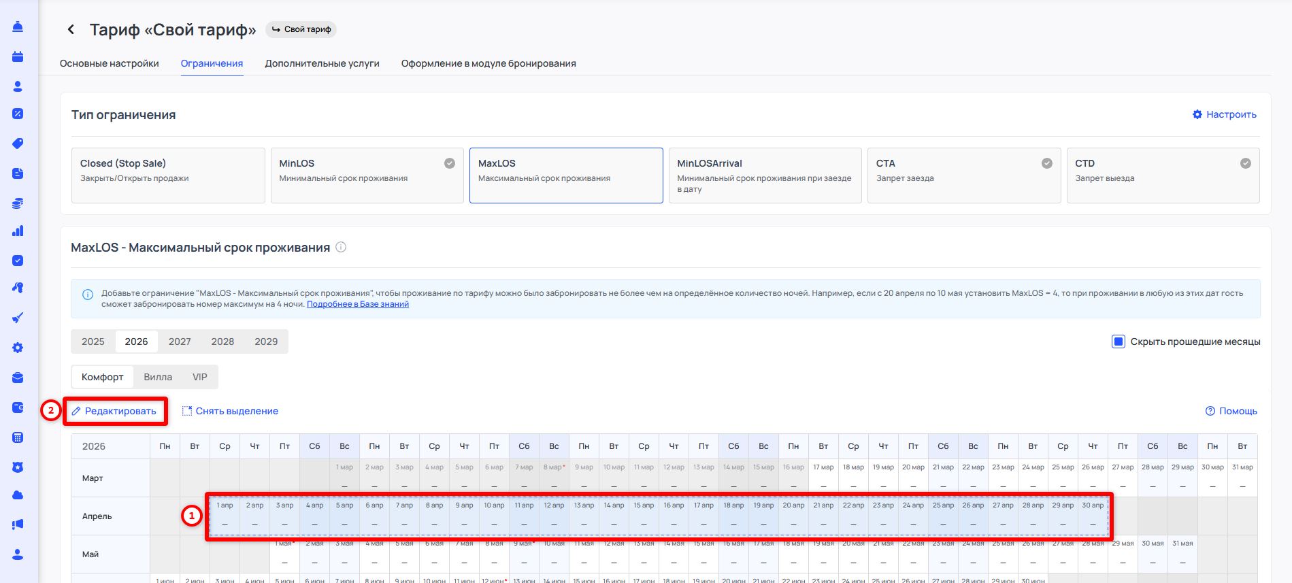Open the coins stack sidebar icon
The image size is (1292, 583).
(18, 203)
